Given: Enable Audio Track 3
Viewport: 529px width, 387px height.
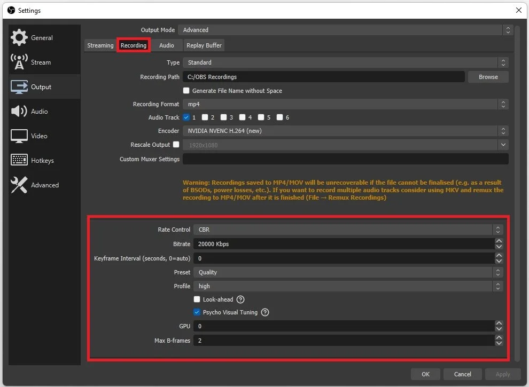Looking at the screenshot, I should [224, 117].
